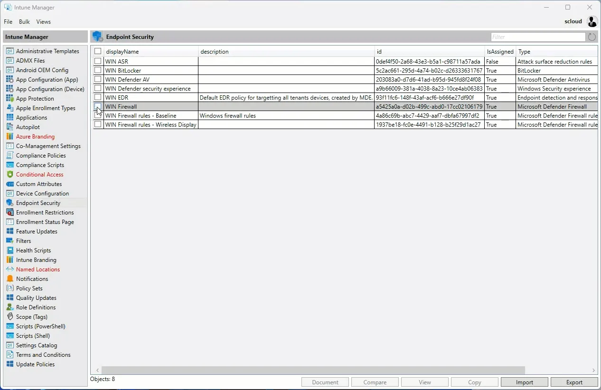Click the Enrollment Restrictions icon
601x390 pixels.
(x=9, y=213)
